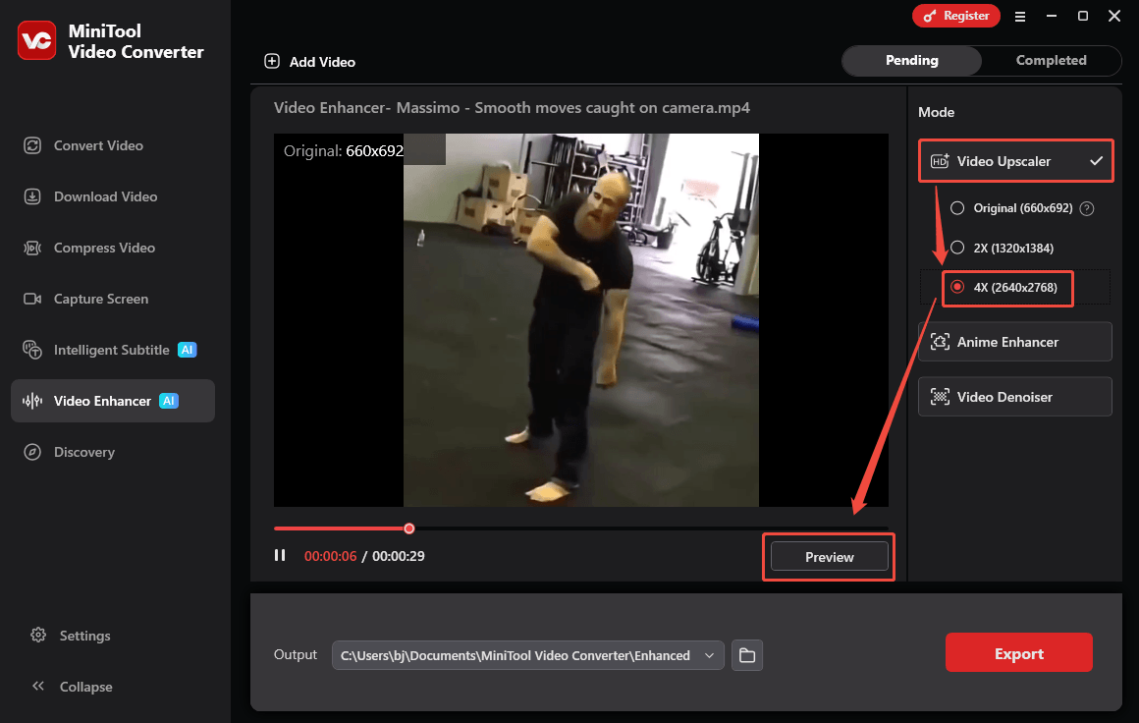
Task: Switch to the Completed tab
Action: 1051,60
